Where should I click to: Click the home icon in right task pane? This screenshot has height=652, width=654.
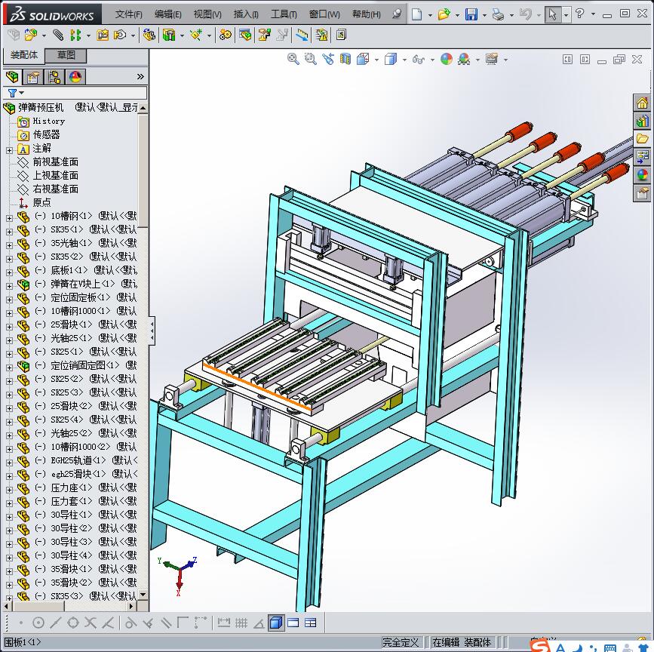tap(642, 103)
